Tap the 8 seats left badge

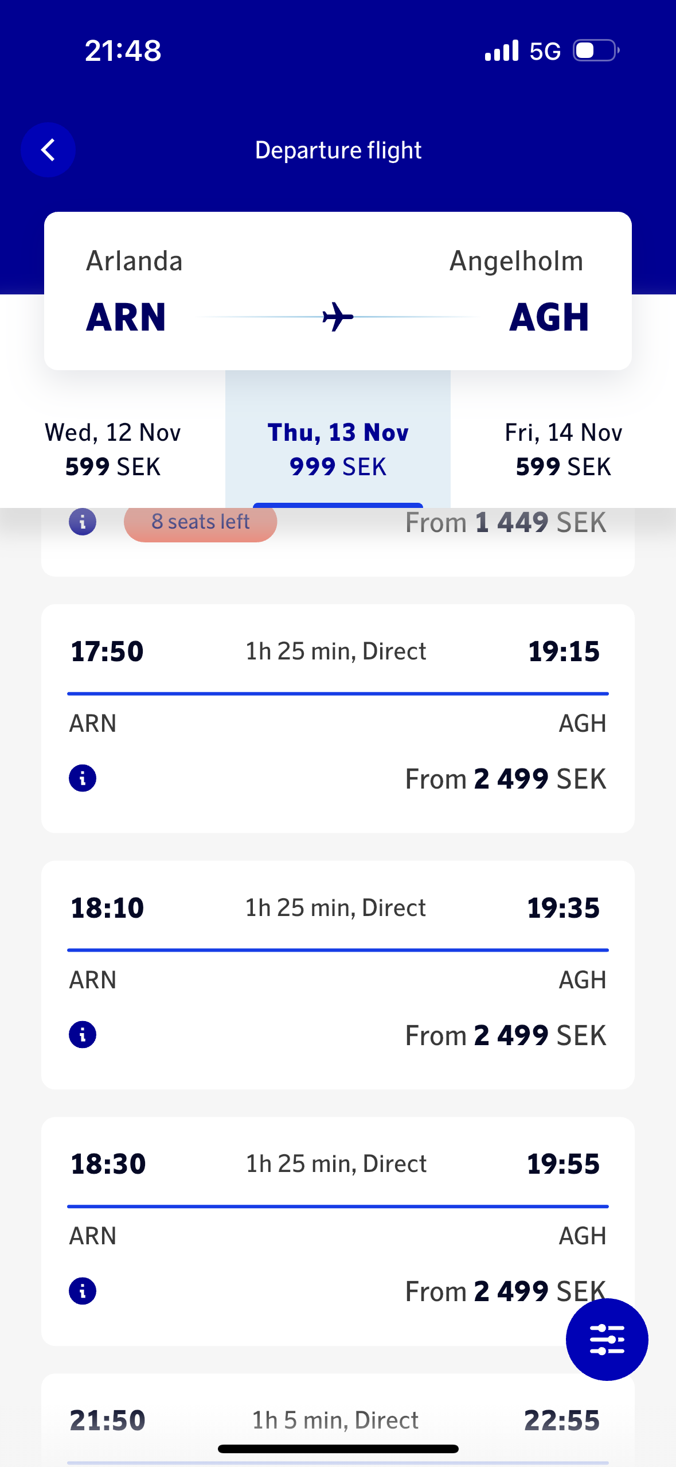(200, 522)
